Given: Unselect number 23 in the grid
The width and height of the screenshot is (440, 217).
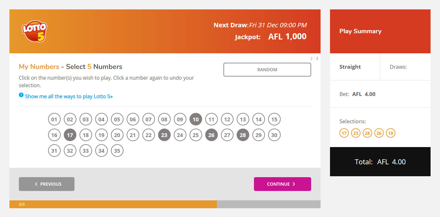Looking at the screenshot, I should [164, 135].
